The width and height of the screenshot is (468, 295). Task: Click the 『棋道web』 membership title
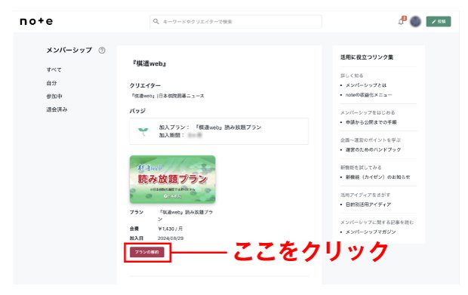149,63
